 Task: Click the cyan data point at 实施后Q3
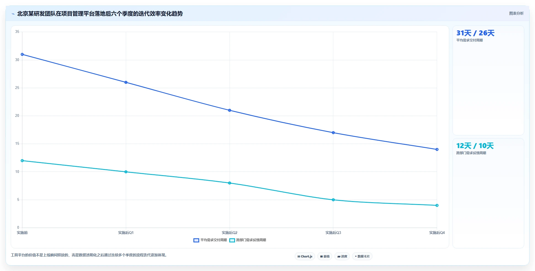tap(333, 200)
